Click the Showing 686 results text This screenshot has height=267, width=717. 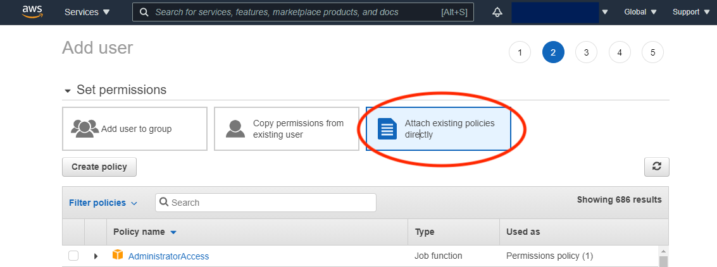pos(619,199)
